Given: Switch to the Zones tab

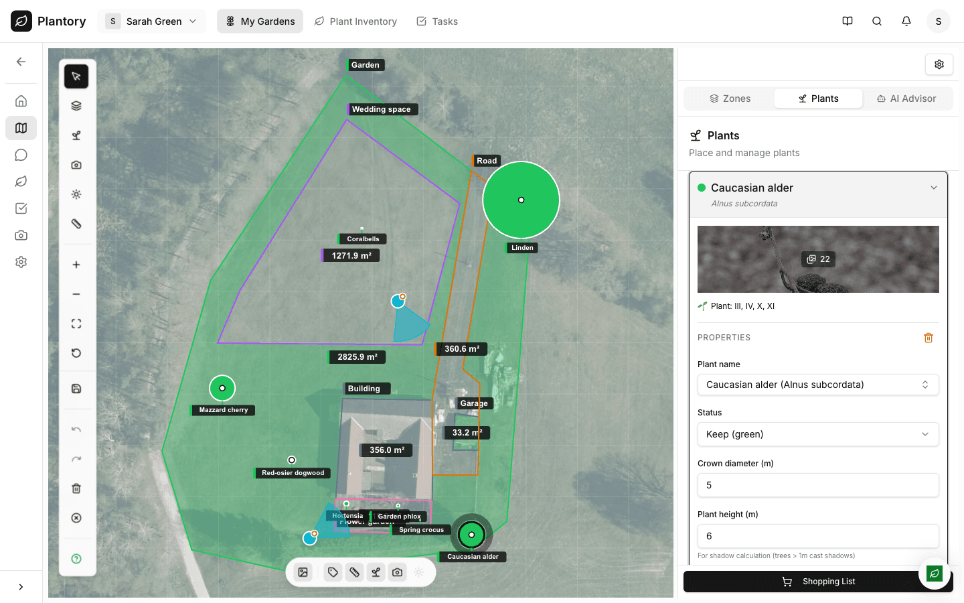Looking at the screenshot, I should pos(730,98).
